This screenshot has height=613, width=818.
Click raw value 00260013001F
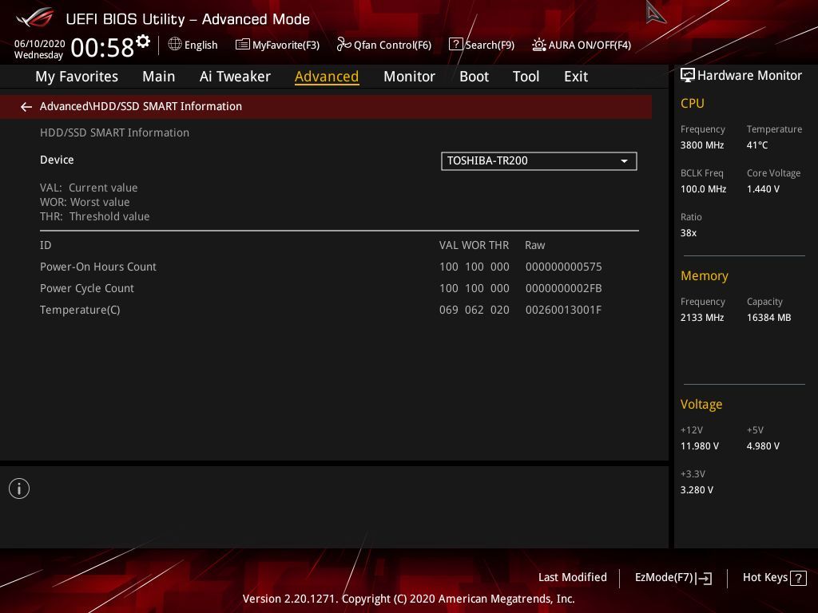(563, 310)
